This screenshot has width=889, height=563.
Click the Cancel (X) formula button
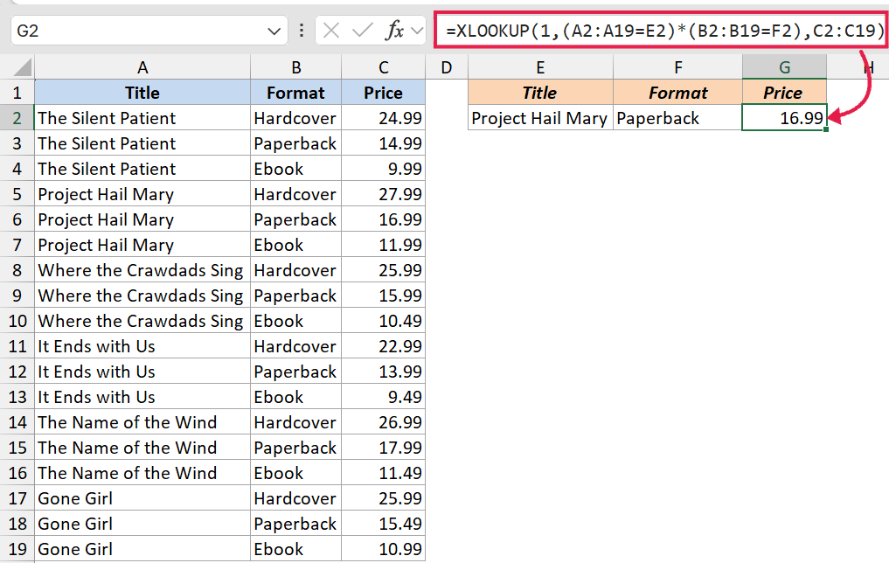coord(331,30)
